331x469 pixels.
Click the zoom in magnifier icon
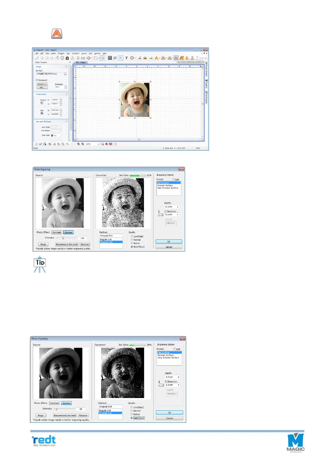pyautogui.click(x=79, y=144)
